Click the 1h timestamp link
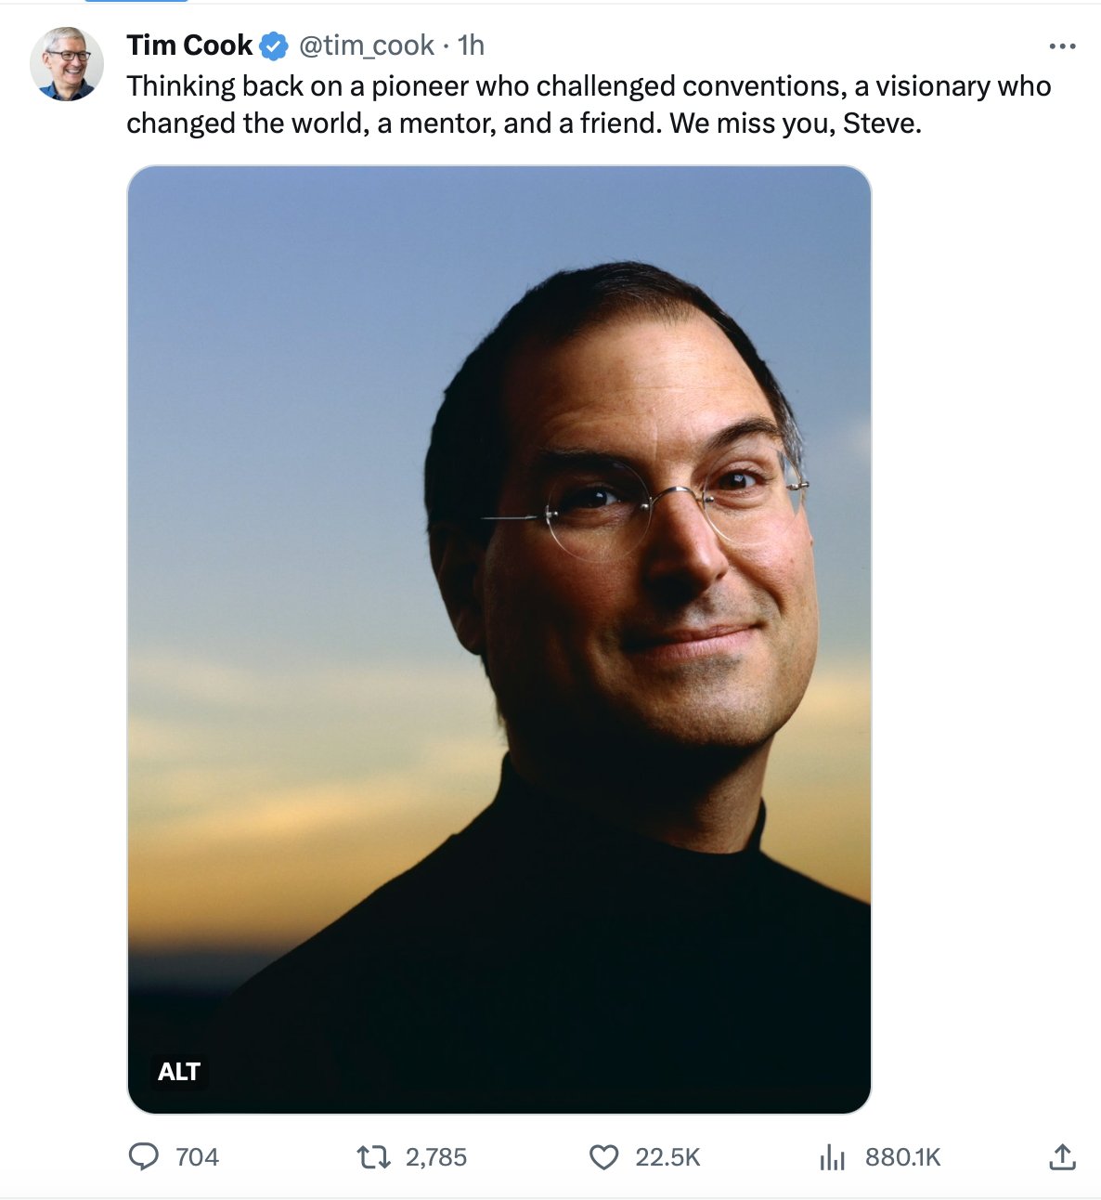1101x1200 pixels. tap(472, 45)
